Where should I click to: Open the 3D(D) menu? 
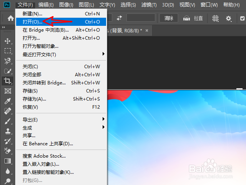pos(168,5)
